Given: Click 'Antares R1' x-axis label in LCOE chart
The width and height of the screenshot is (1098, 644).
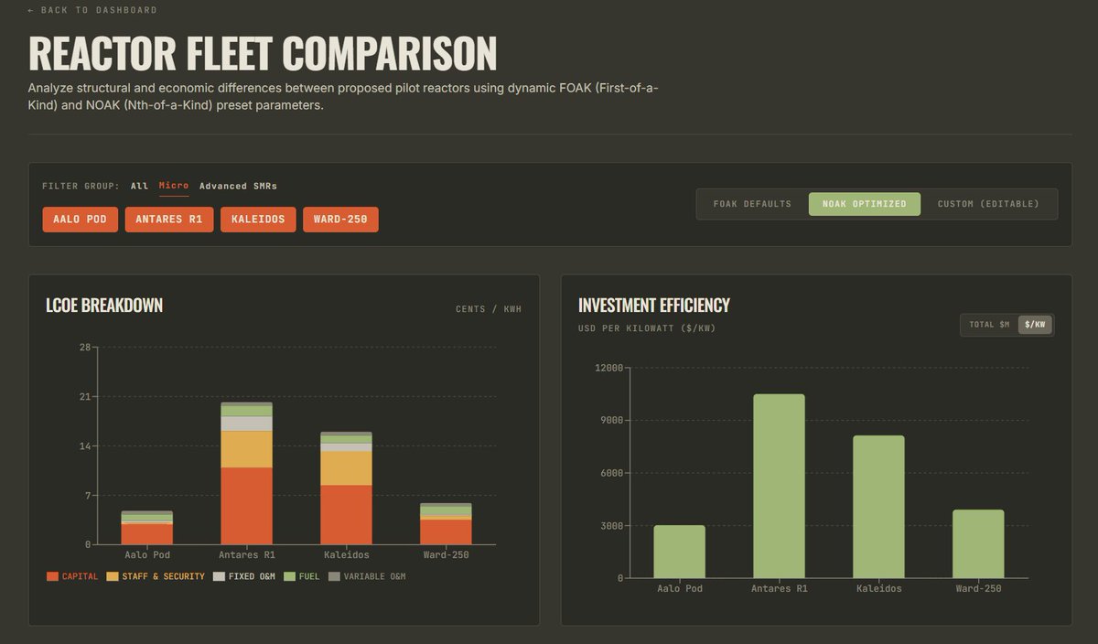Looking at the screenshot, I should 247,555.
